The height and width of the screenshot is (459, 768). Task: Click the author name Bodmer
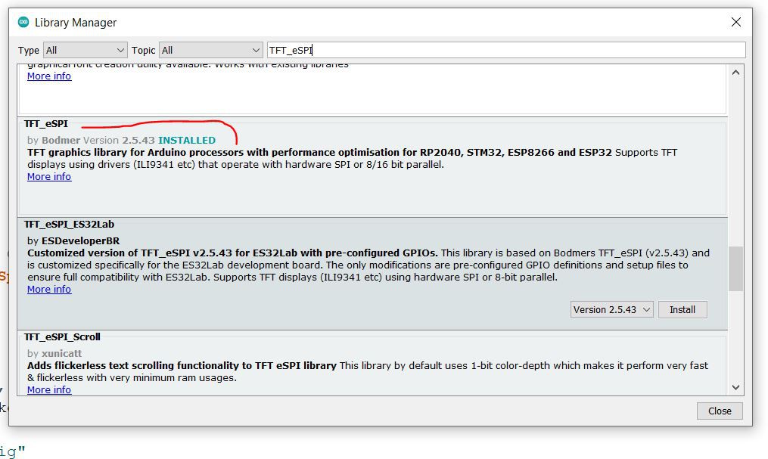tap(61, 141)
